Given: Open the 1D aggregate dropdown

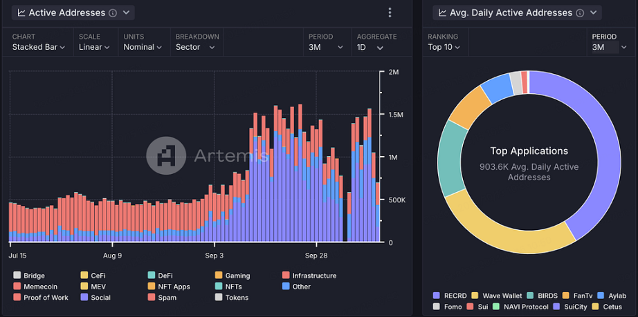Looking at the screenshot, I should (370, 47).
